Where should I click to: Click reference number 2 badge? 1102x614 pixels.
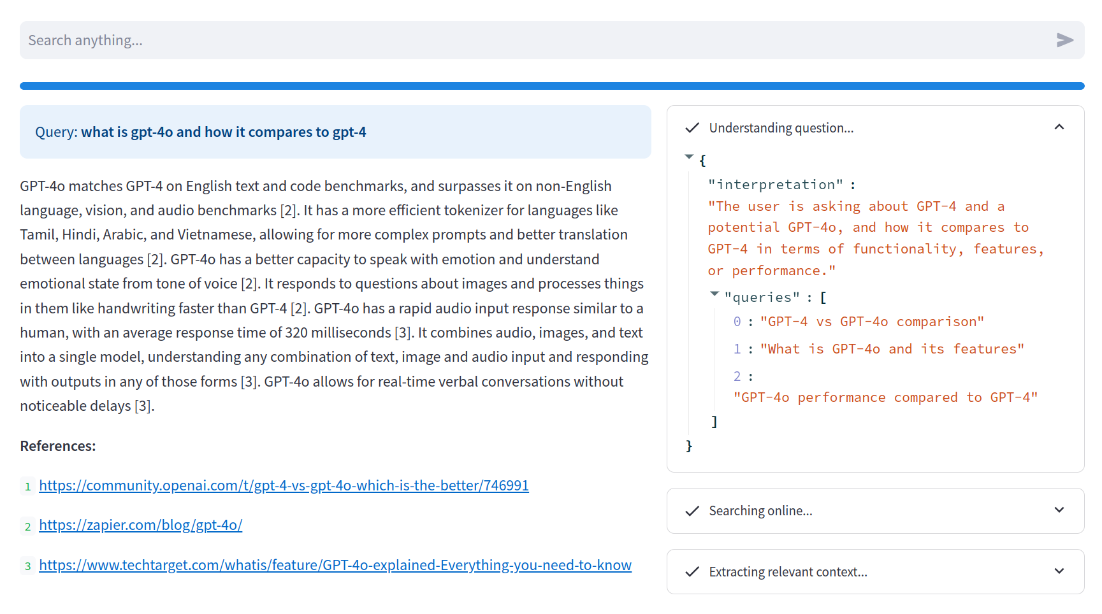27,526
